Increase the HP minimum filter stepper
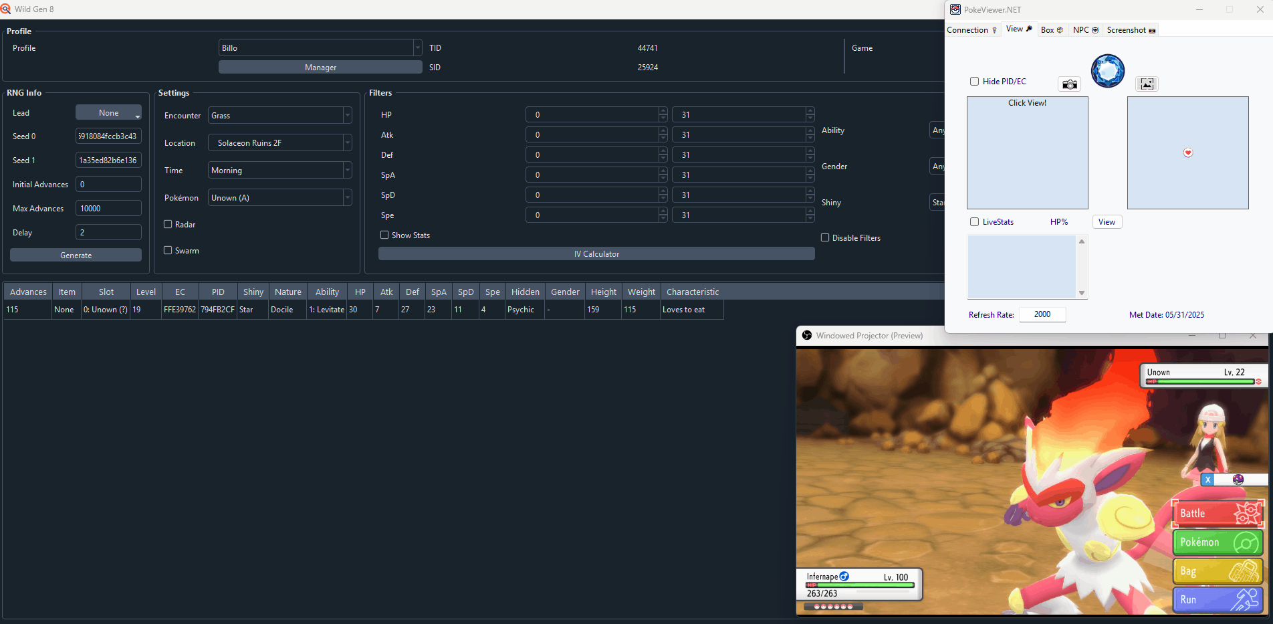The image size is (1273, 624). coord(663,111)
